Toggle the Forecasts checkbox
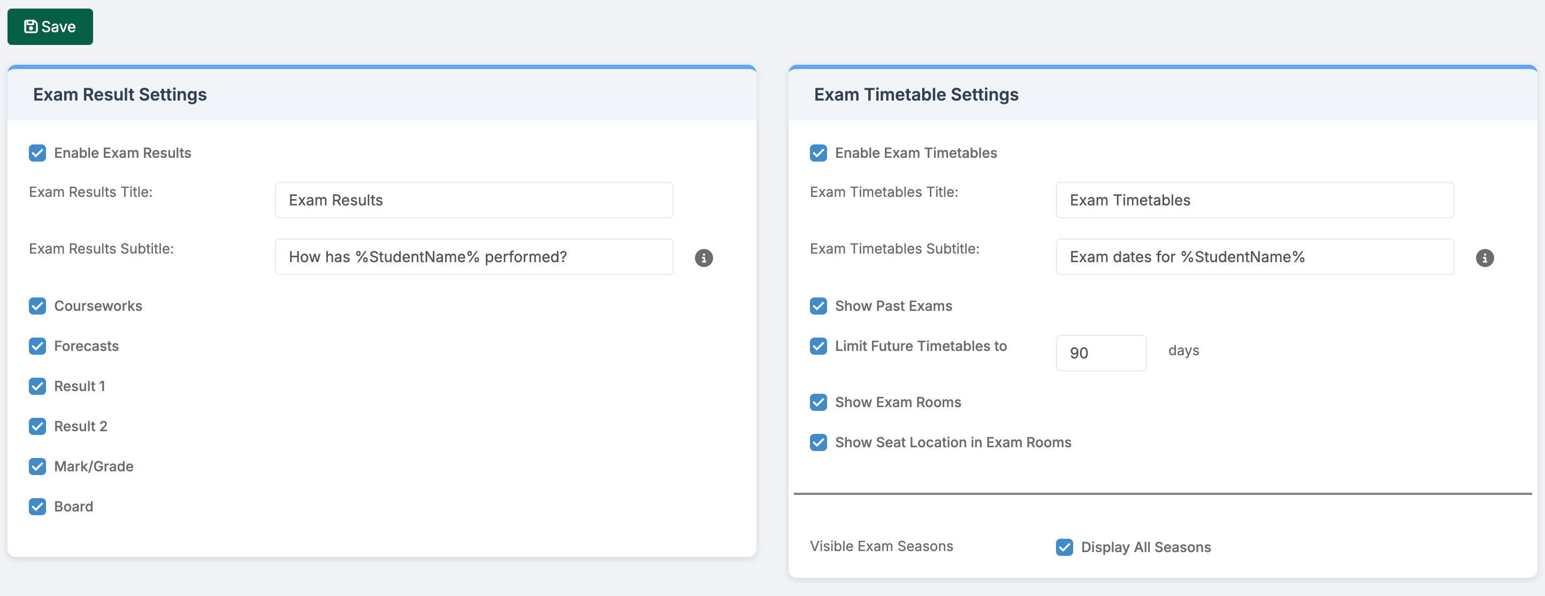The width and height of the screenshot is (1545, 596). coord(37,346)
